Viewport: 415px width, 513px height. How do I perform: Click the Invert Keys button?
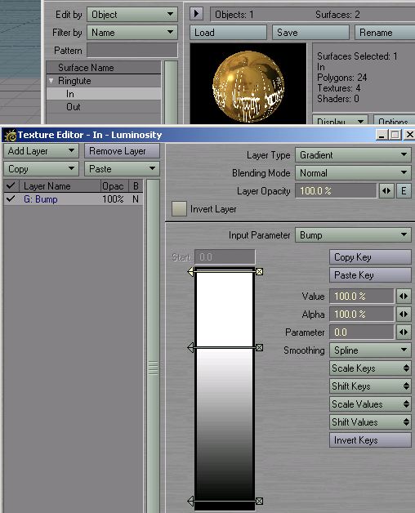tap(370, 440)
